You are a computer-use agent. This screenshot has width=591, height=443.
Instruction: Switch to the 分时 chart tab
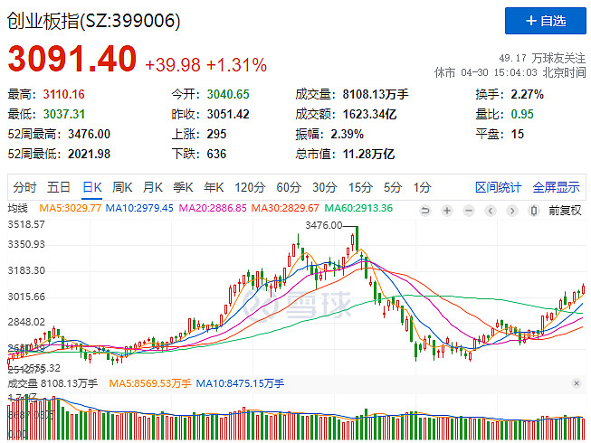pos(24,187)
